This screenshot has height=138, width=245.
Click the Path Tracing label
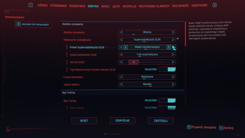77,108
